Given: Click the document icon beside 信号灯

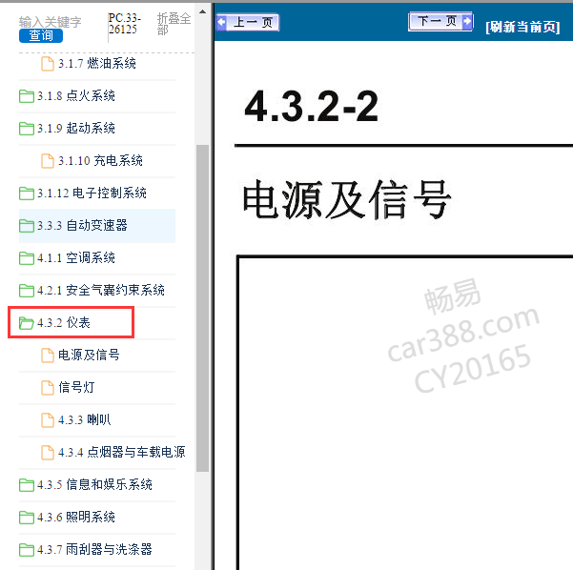Looking at the screenshot, I should tap(47, 388).
